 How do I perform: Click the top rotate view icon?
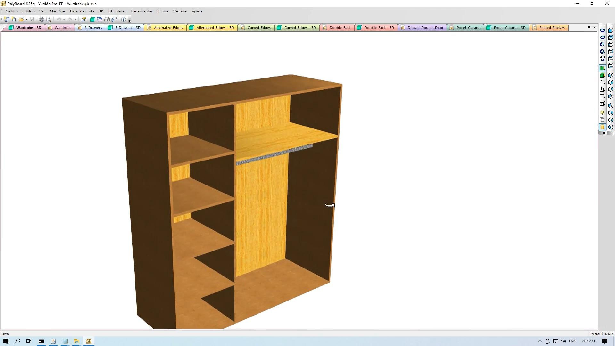point(602,30)
